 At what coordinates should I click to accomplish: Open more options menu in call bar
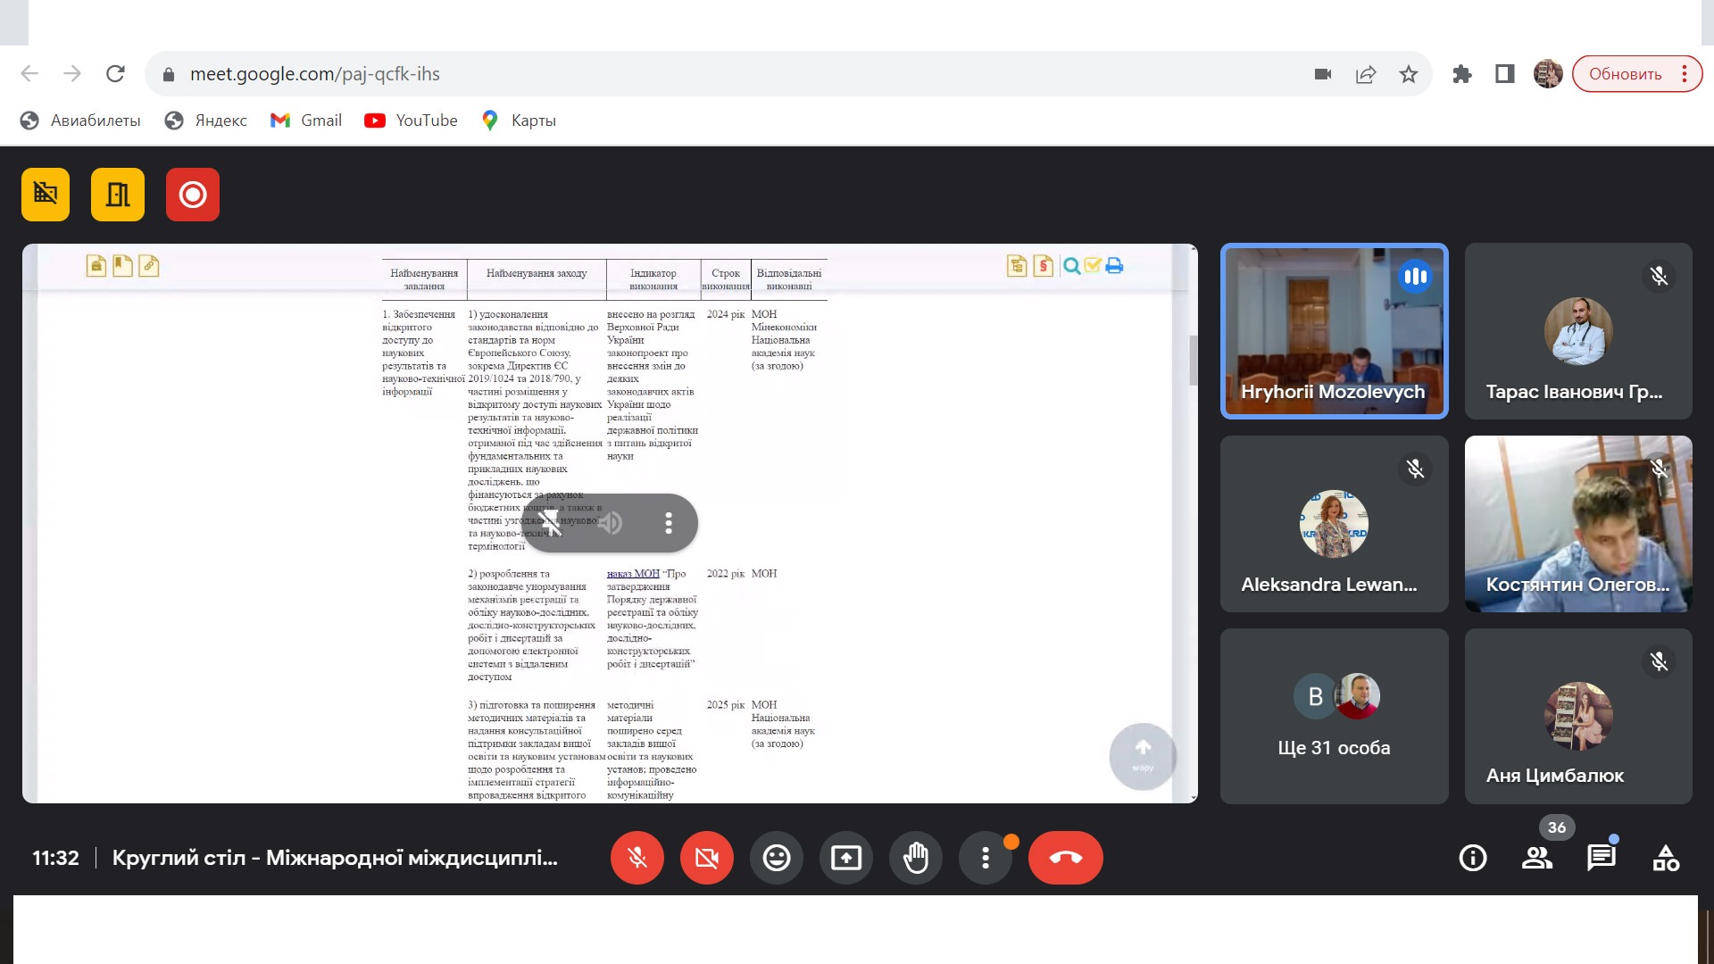985,858
